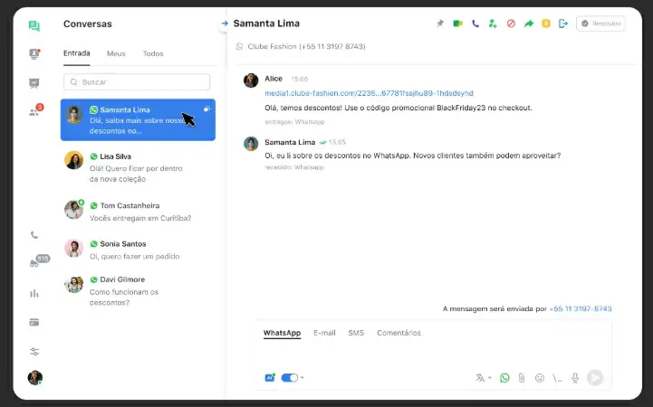Screen dimensions: 653x407
Task: Open the translation language dropdown
Action: coord(483,378)
